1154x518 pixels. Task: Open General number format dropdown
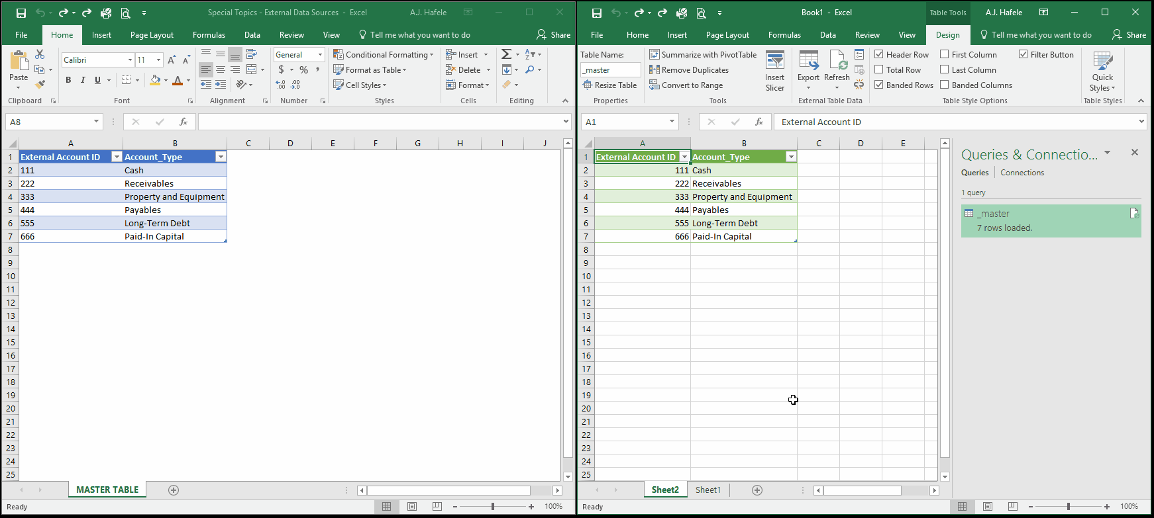tap(320, 54)
